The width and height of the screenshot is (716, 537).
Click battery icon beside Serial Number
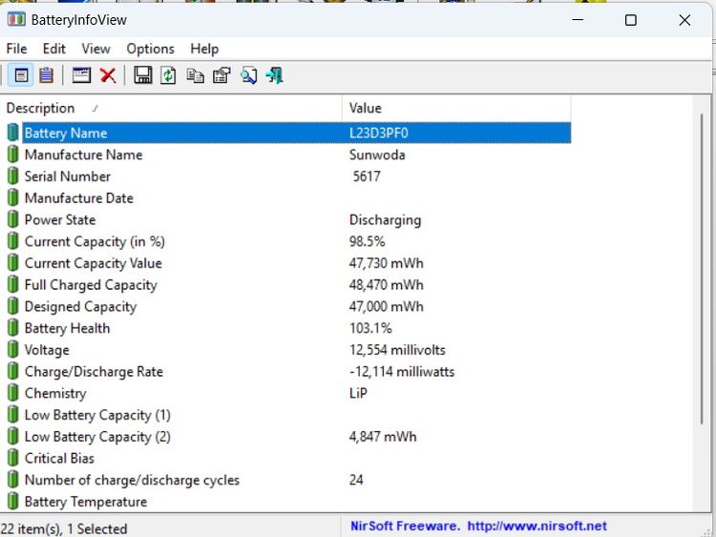(13, 176)
